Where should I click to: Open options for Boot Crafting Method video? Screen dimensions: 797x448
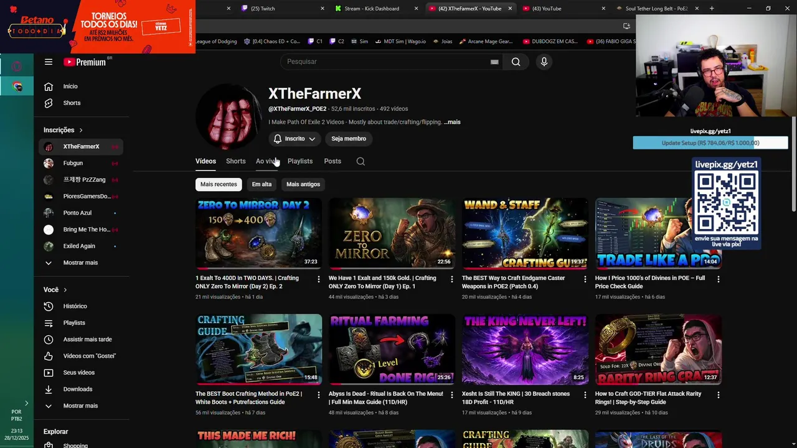click(x=318, y=395)
